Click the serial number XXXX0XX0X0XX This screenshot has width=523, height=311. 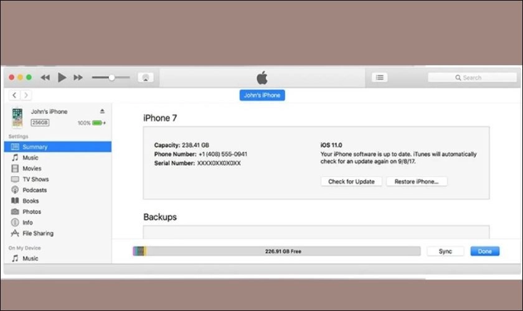[219, 164]
